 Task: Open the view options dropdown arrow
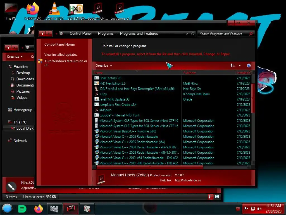240,66
